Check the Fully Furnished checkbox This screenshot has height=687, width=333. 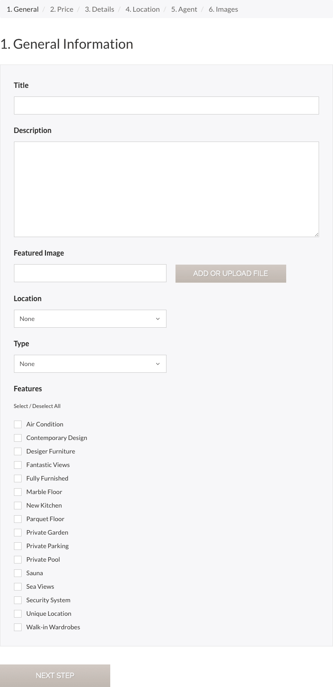[18, 478]
